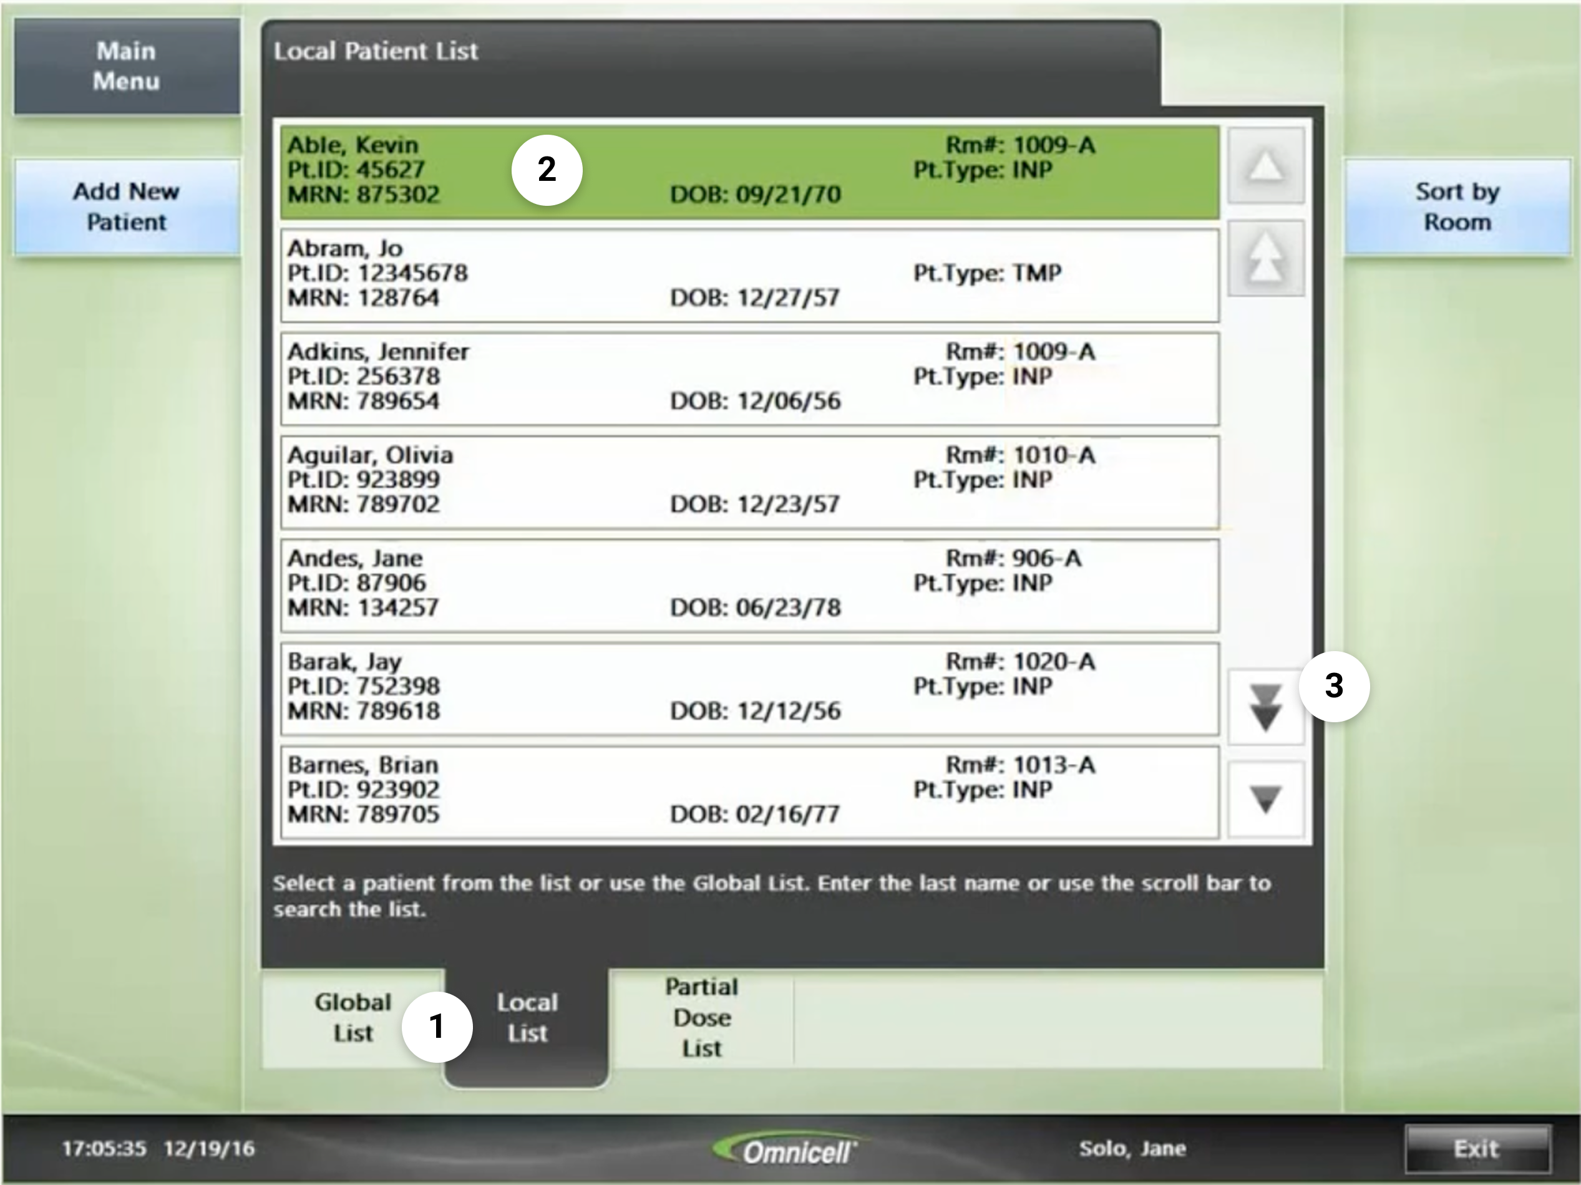Image resolution: width=1581 pixels, height=1185 pixels.
Task: Click the double down arrow page-down icon
Action: click(1265, 708)
